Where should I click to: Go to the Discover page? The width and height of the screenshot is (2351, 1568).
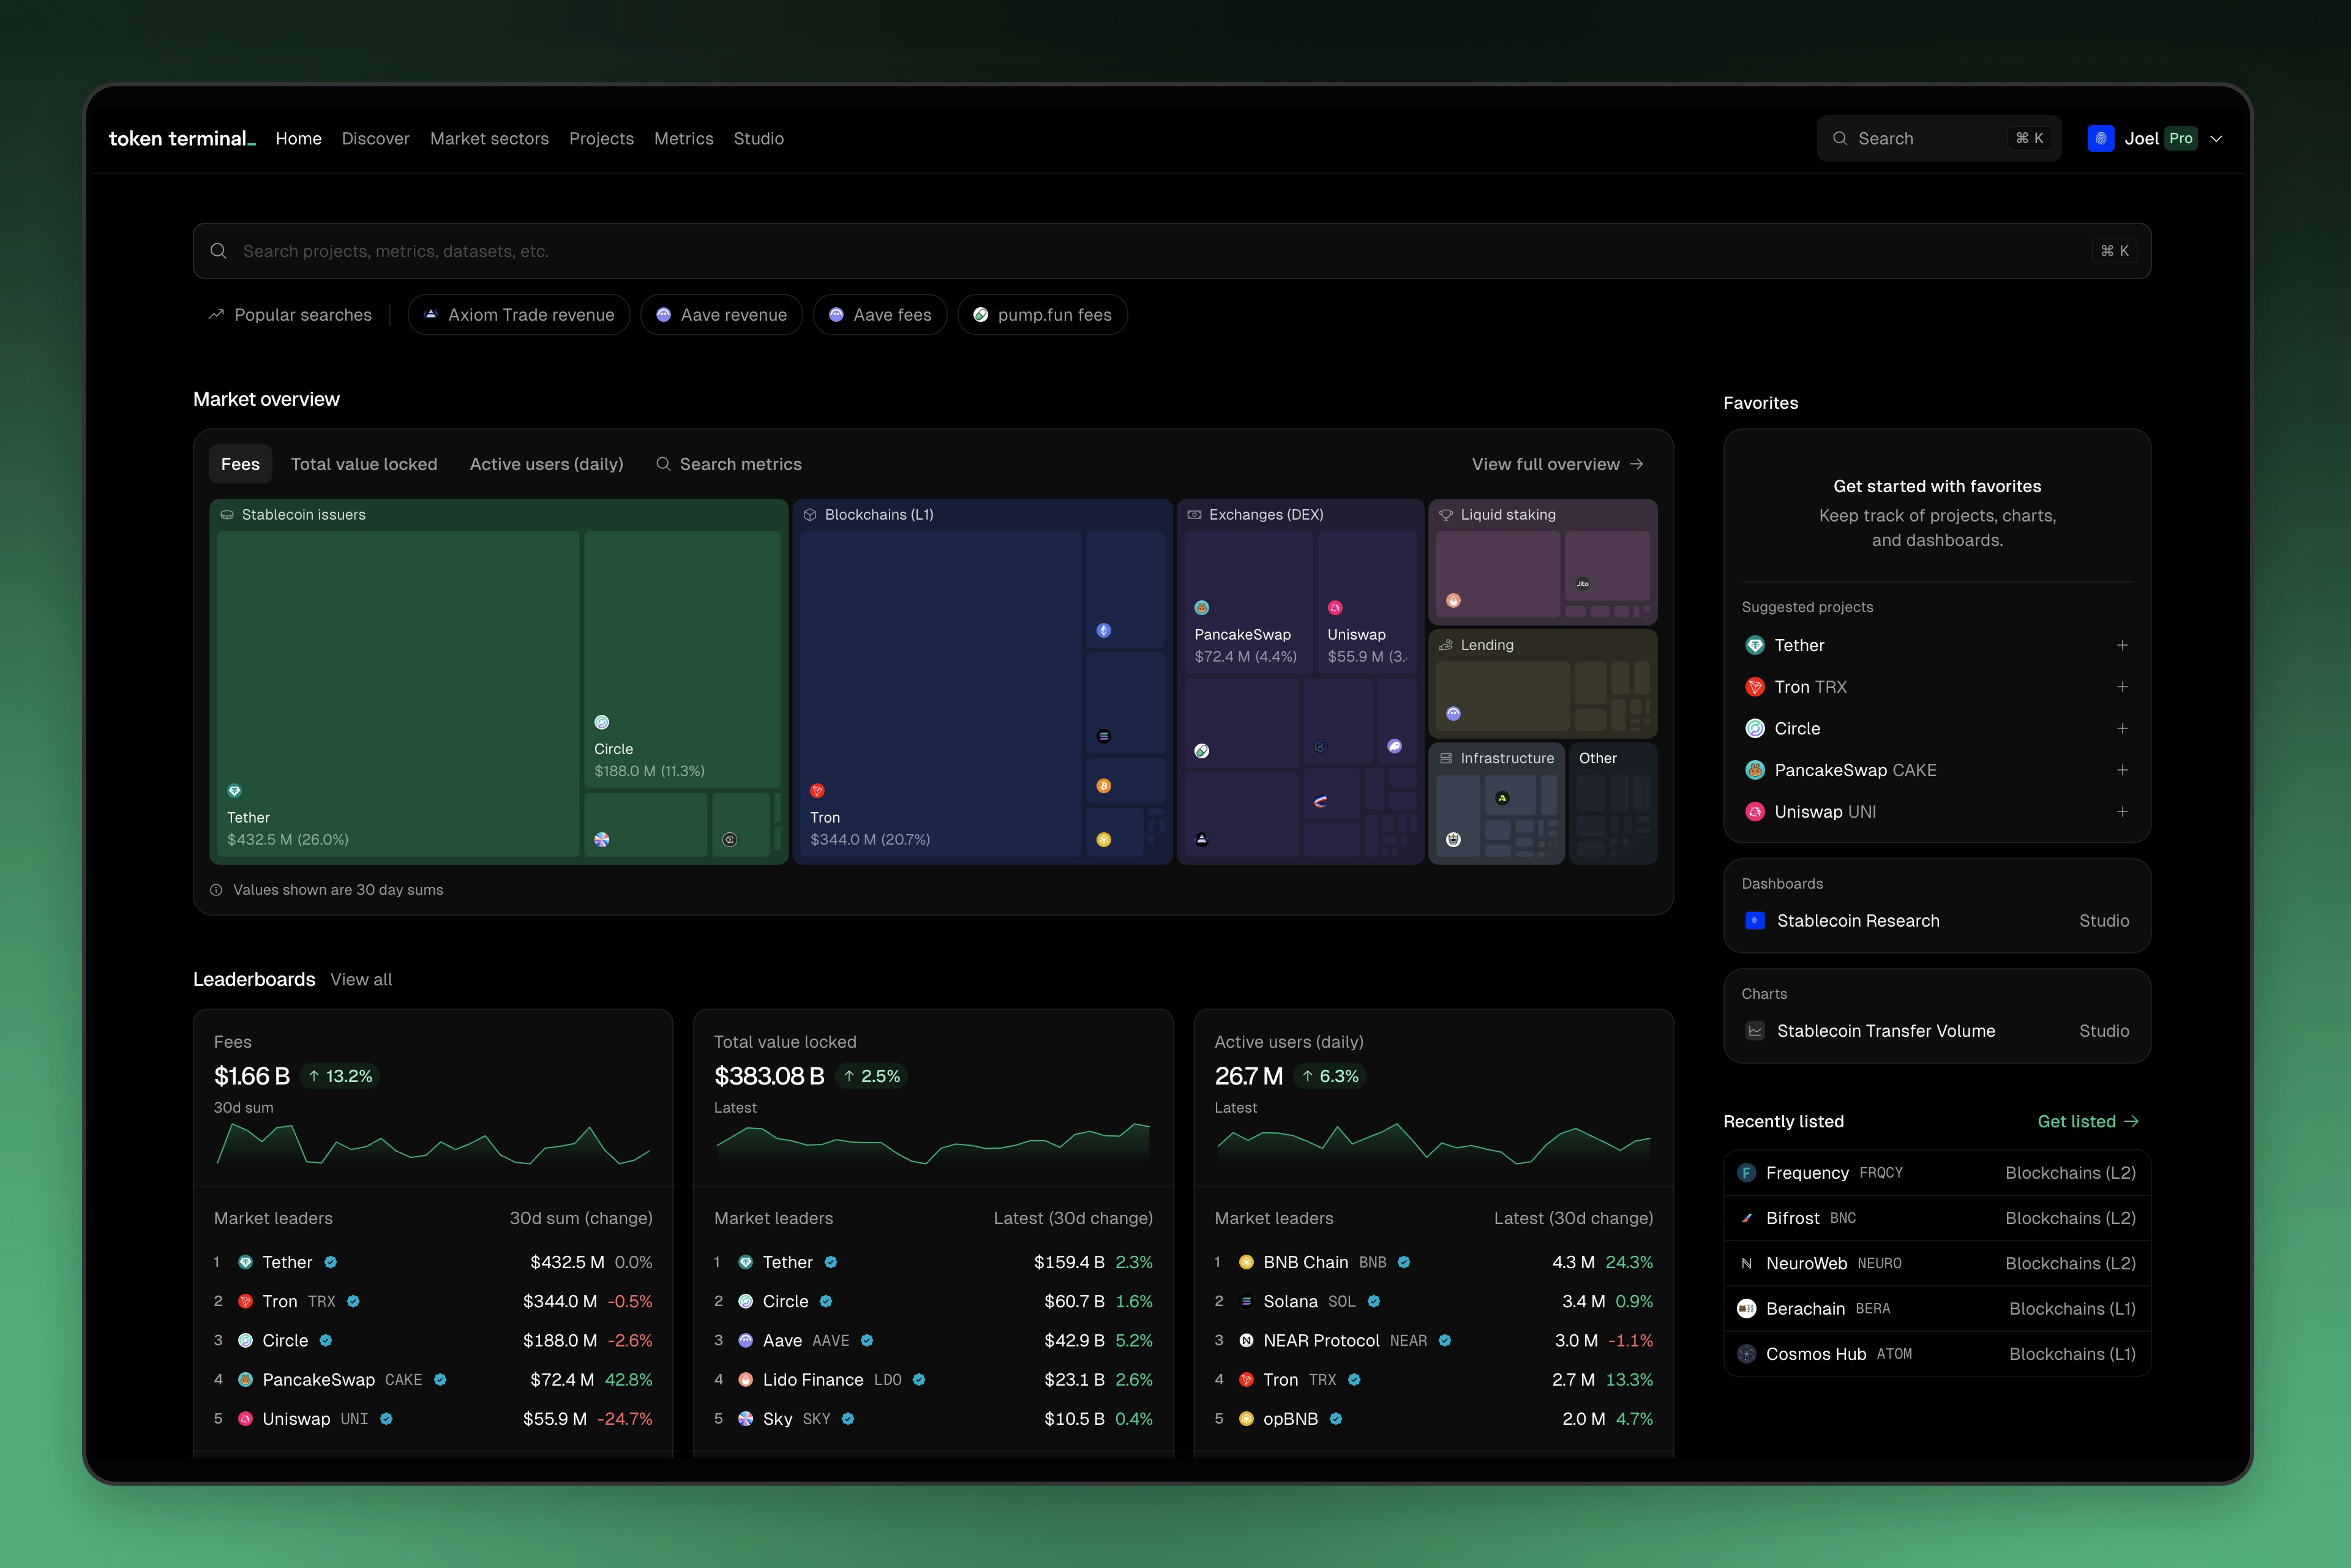tap(375, 138)
